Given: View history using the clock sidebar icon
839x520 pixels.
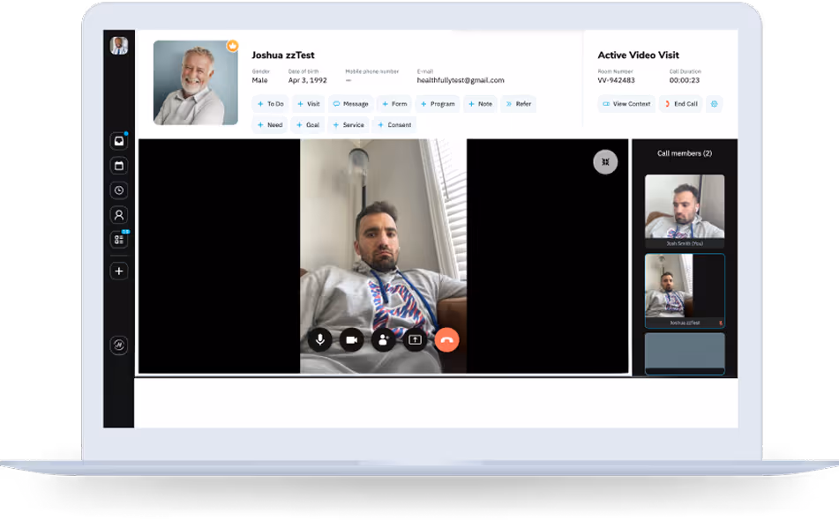Looking at the screenshot, I should point(118,190).
